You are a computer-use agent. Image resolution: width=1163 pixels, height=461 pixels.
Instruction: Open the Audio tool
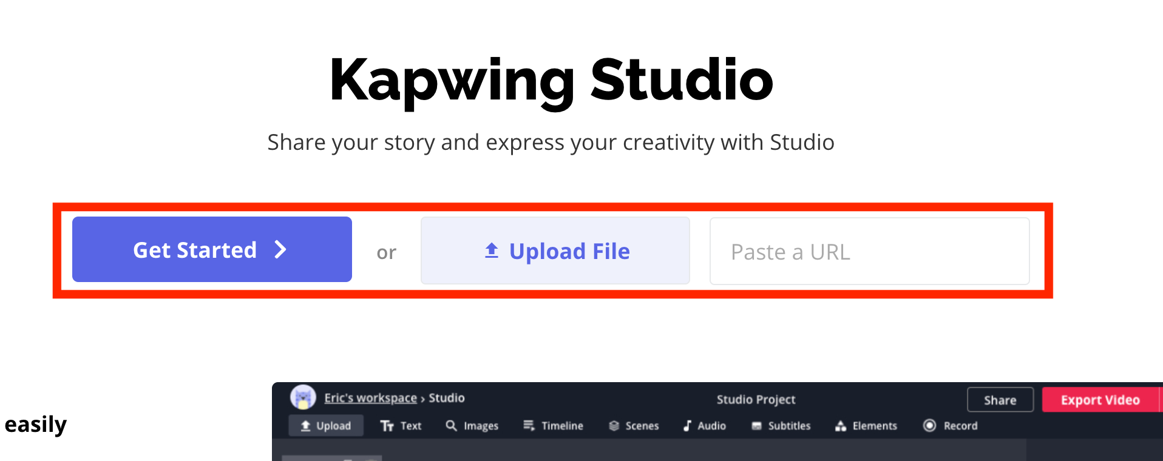[x=705, y=426]
